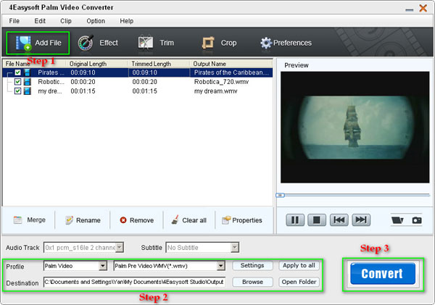Open the Crop tool
Viewport: 435px width, 305px height.
(219, 43)
